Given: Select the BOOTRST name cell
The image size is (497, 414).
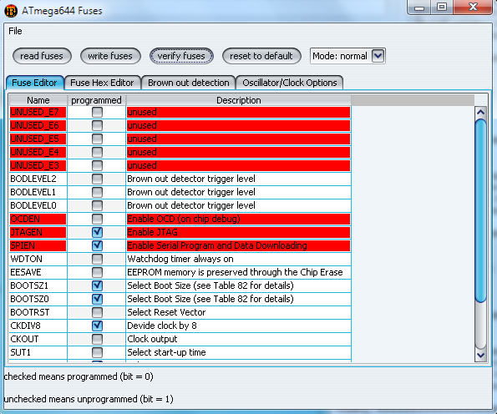Looking at the screenshot, I should pos(38,312).
